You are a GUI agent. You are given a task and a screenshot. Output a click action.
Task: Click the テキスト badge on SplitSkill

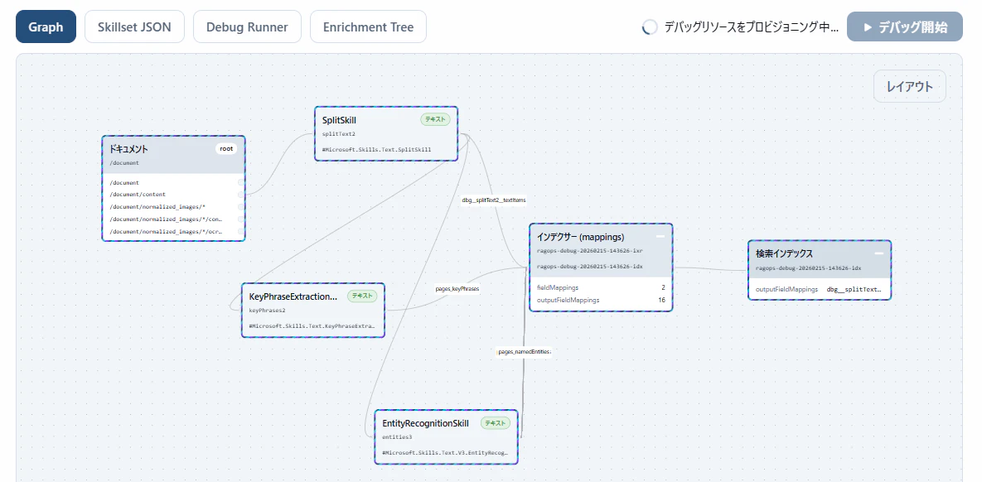pyautogui.click(x=435, y=119)
